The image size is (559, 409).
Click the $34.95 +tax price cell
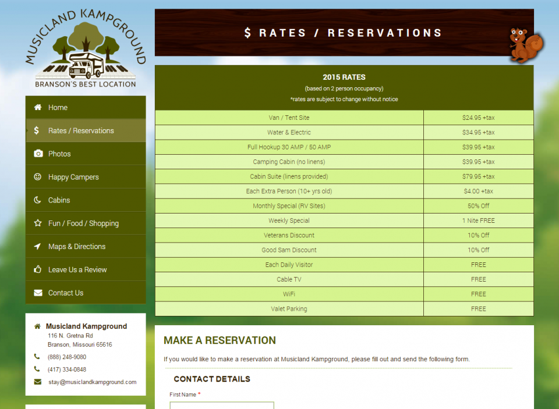[x=479, y=132]
